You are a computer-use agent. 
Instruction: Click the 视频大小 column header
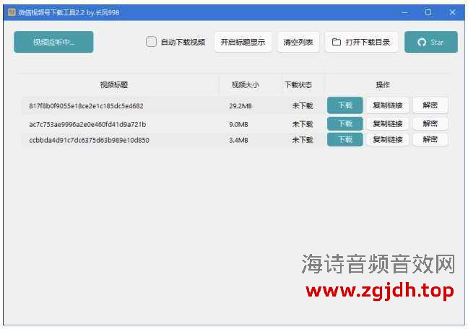point(246,85)
